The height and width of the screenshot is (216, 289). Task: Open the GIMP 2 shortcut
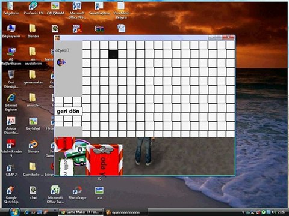coord(11,170)
